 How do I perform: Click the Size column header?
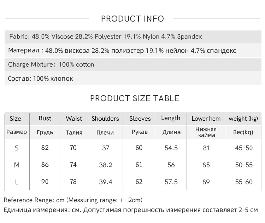(15, 119)
